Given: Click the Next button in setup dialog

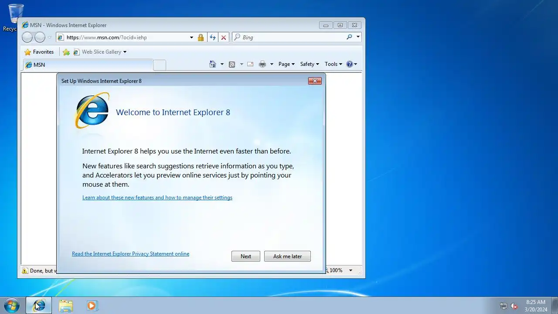Looking at the screenshot, I should coord(246,256).
